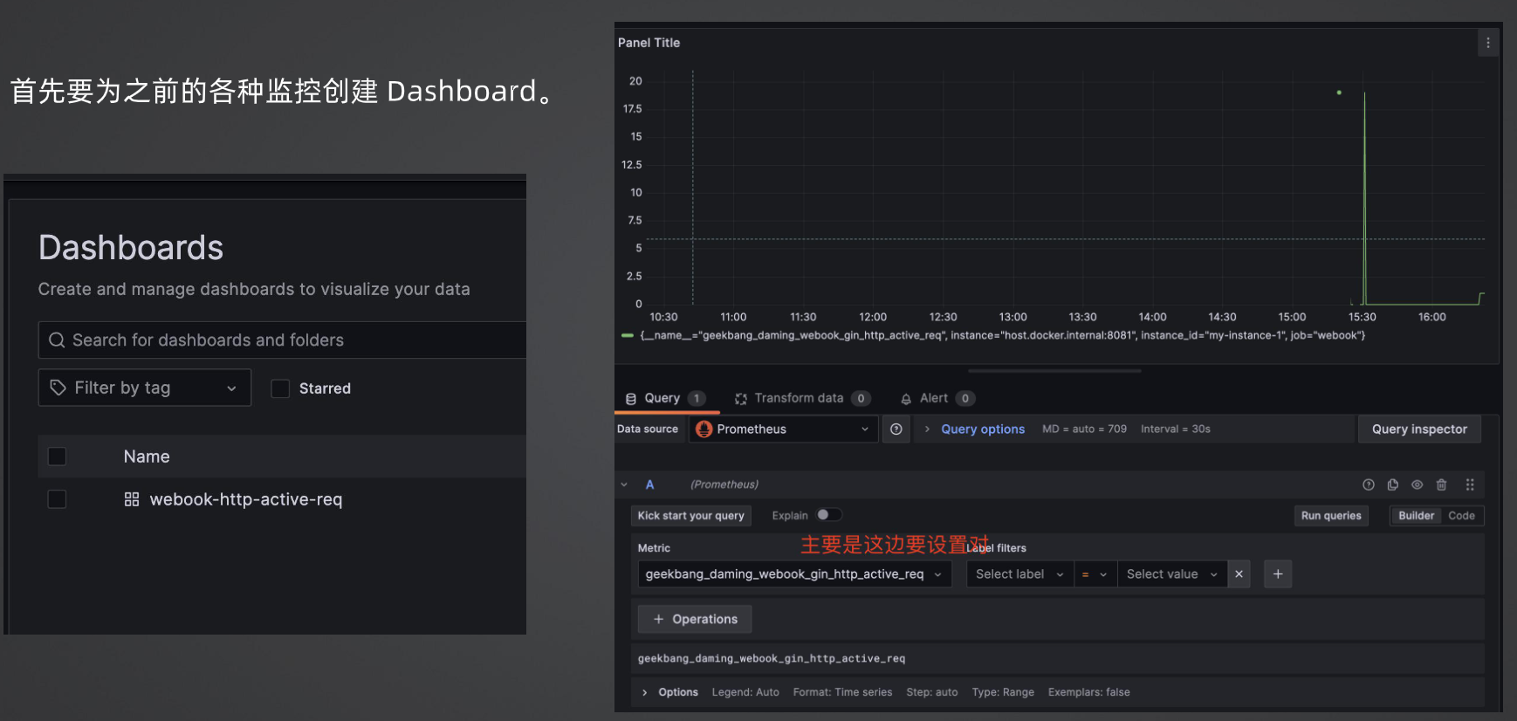Image resolution: width=1517 pixels, height=721 pixels.
Task: Expand the Query options section
Action: pyautogui.click(x=982, y=429)
